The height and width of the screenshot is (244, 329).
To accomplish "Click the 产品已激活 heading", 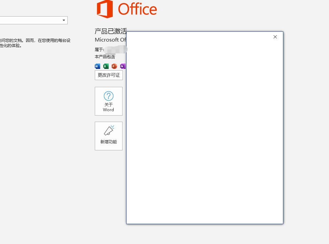I will (111, 31).
